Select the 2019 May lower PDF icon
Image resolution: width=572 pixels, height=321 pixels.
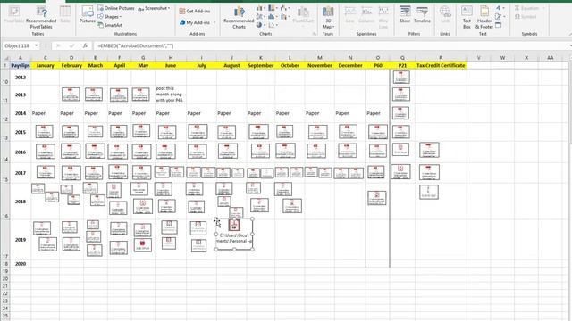143,245
